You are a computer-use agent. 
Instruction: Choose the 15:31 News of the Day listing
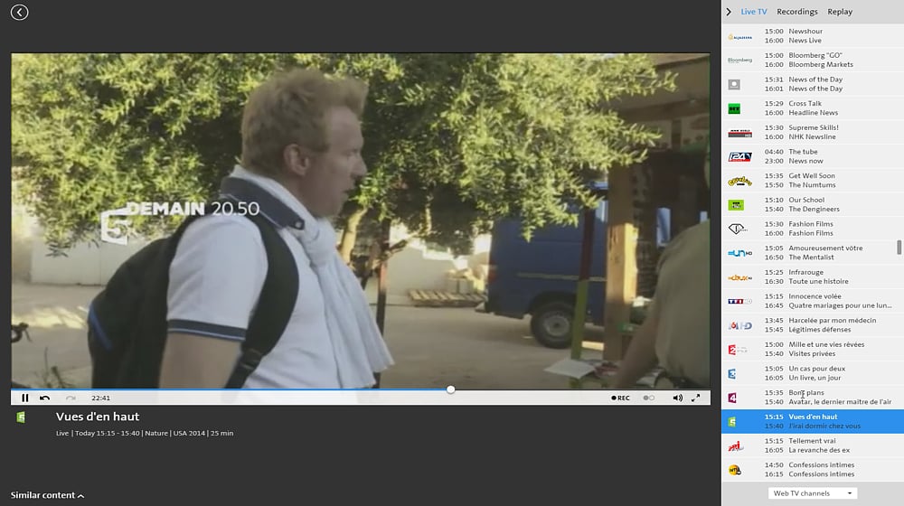click(x=813, y=84)
